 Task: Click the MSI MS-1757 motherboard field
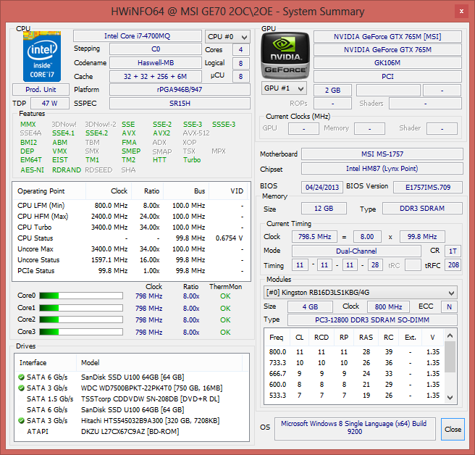[x=382, y=154]
